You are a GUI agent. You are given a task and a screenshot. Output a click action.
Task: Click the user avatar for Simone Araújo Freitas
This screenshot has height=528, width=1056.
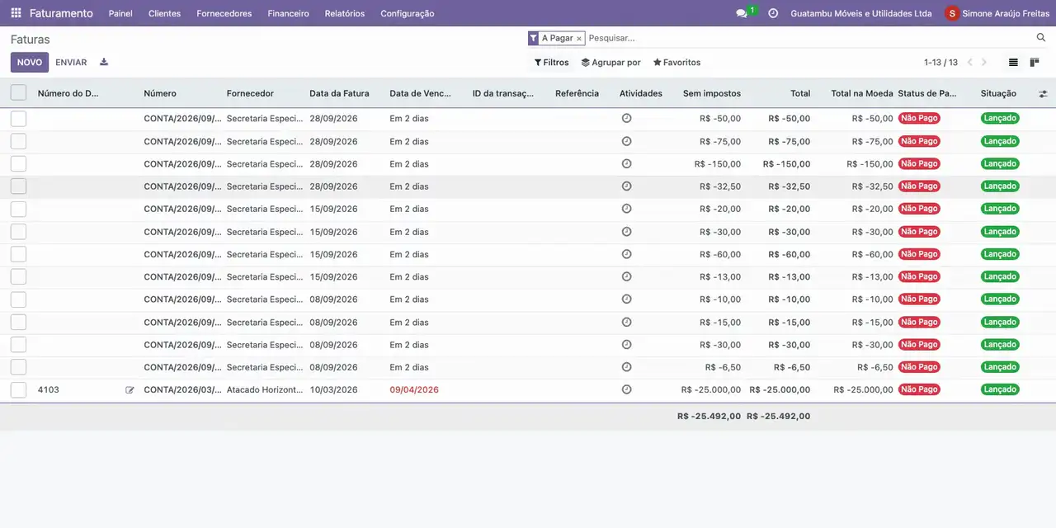[x=952, y=13]
